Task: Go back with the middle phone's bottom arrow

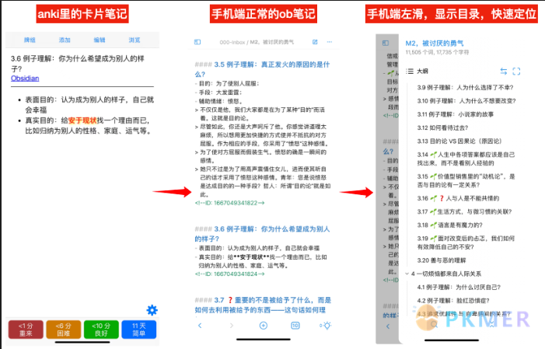Action: tap(200, 326)
